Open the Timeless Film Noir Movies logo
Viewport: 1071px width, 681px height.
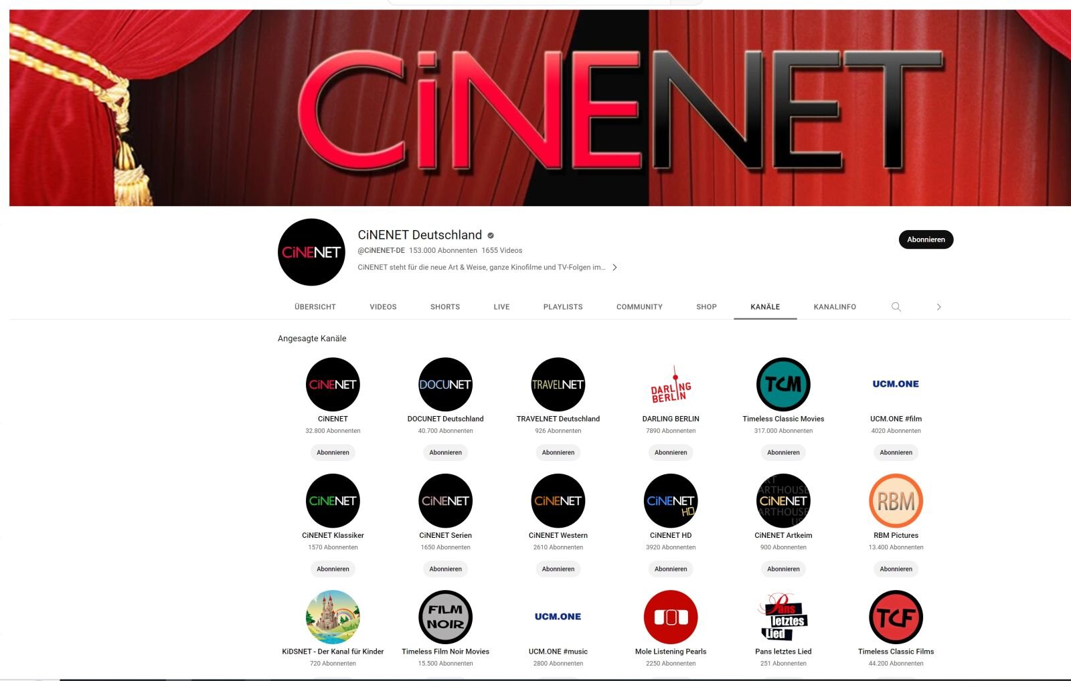[x=445, y=617]
